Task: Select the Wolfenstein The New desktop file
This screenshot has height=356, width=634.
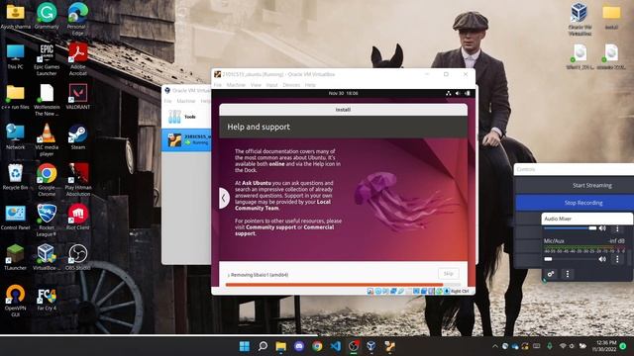Action: tap(47, 100)
